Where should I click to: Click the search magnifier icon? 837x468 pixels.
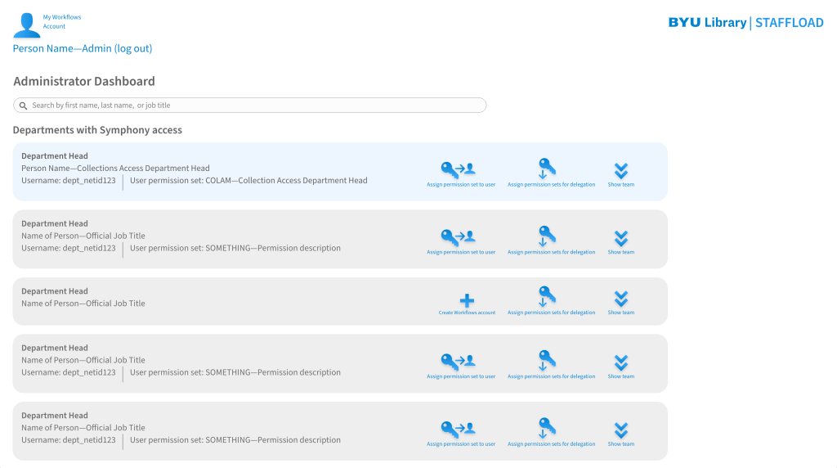tap(23, 106)
